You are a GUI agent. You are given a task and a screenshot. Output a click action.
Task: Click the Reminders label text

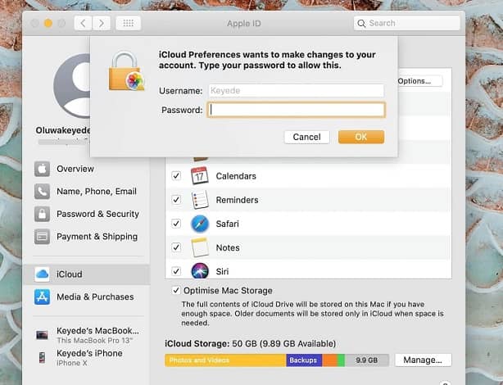pyautogui.click(x=237, y=200)
